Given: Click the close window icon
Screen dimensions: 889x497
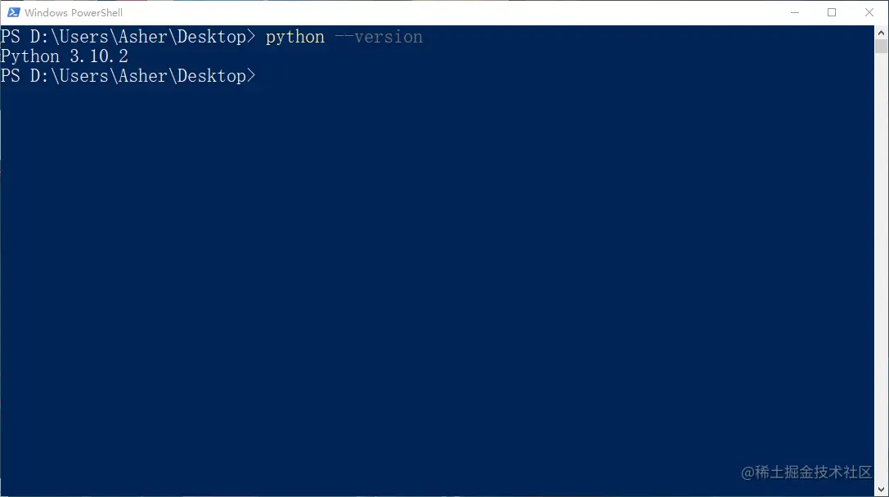Looking at the screenshot, I should (x=869, y=12).
